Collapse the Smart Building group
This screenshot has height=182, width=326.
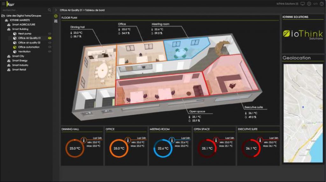(x=9, y=29)
